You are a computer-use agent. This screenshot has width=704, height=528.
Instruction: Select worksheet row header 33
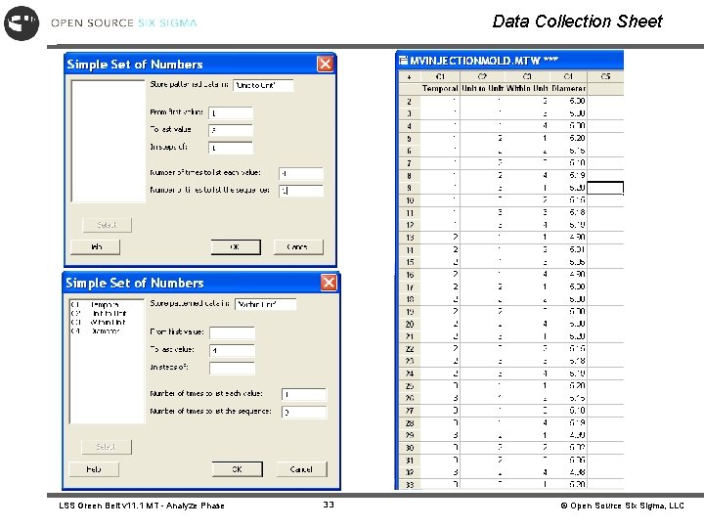[x=409, y=485]
